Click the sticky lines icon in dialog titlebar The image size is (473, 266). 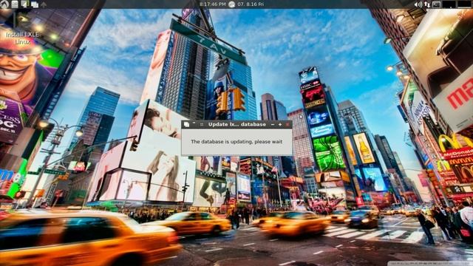point(202,124)
